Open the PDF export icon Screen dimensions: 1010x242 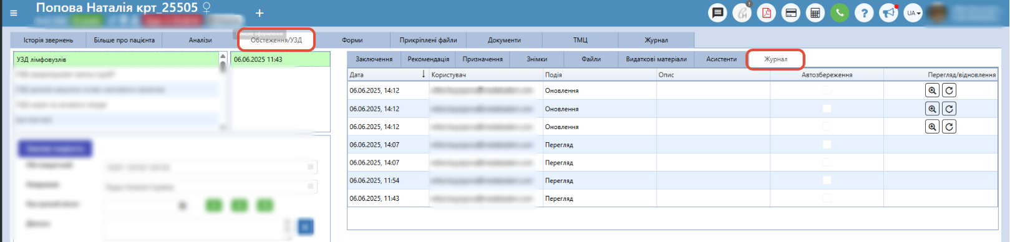click(766, 12)
